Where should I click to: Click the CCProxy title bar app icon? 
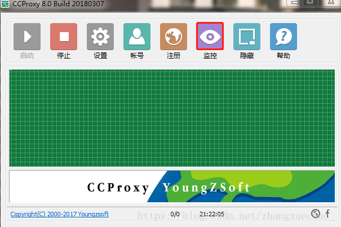5,4
